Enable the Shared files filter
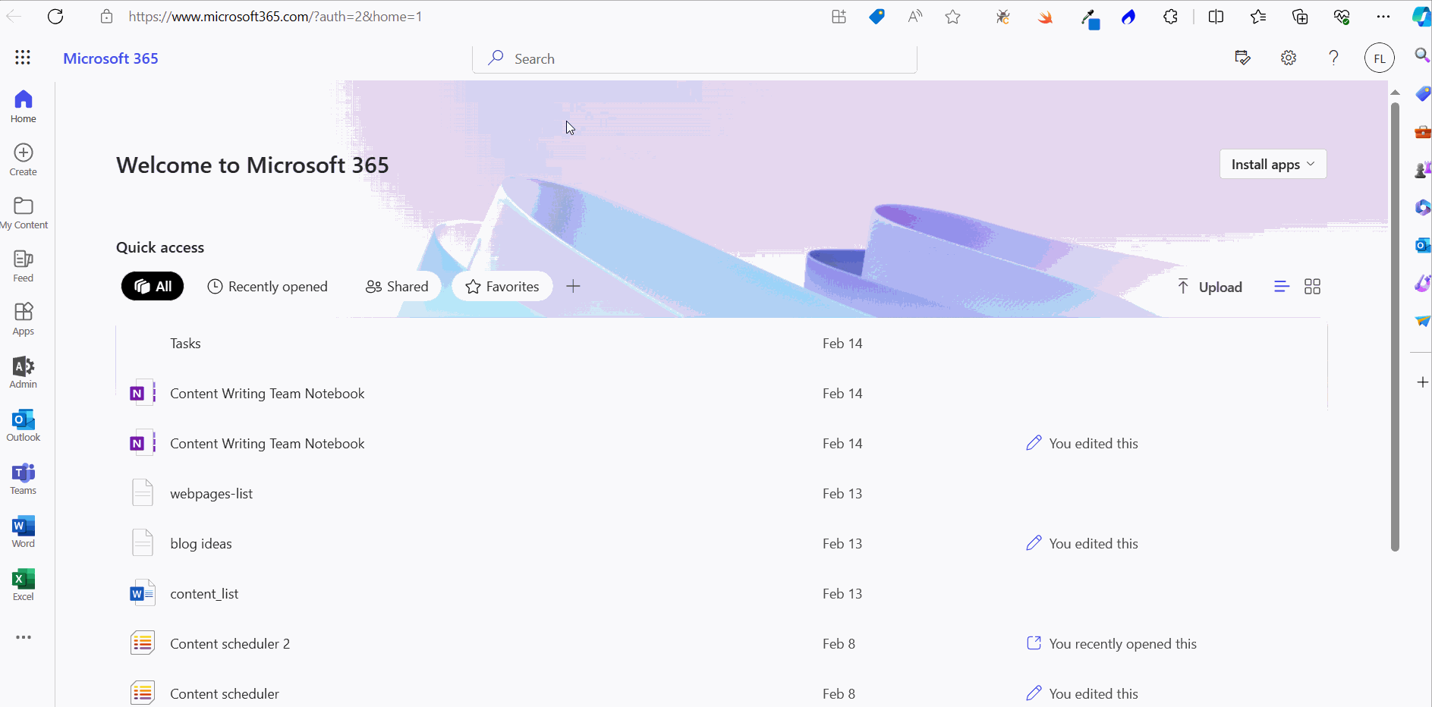This screenshot has width=1432, height=707. pos(397,286)
